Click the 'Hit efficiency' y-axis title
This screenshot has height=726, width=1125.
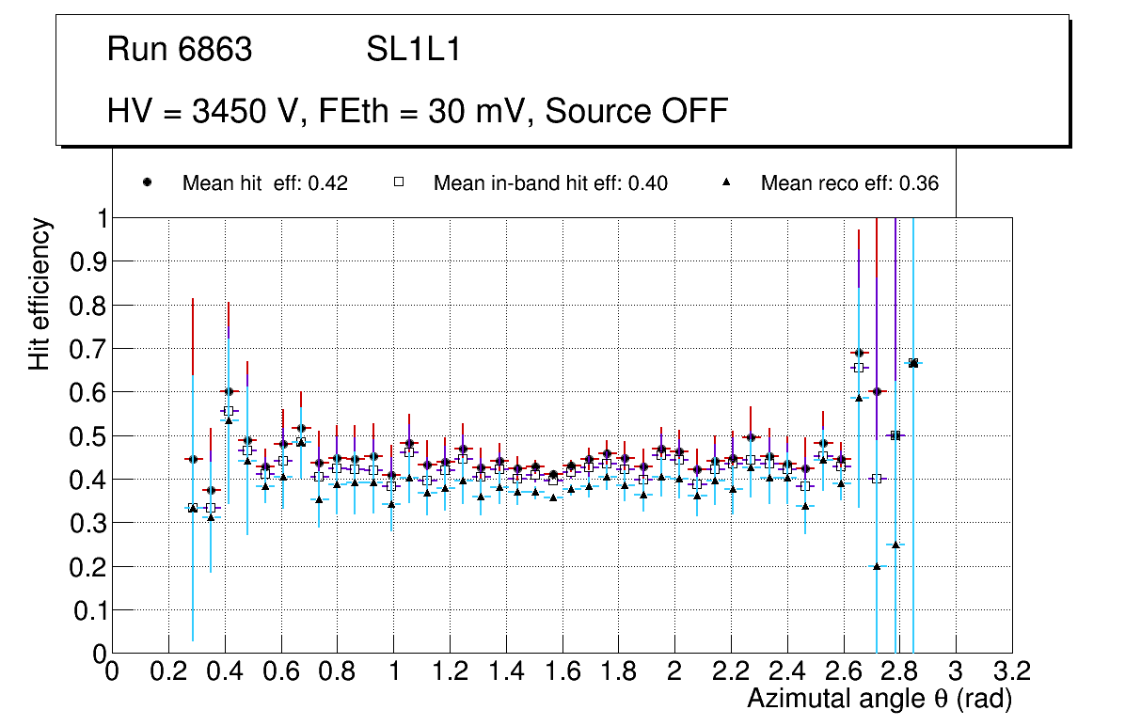(x=40, y=293)
